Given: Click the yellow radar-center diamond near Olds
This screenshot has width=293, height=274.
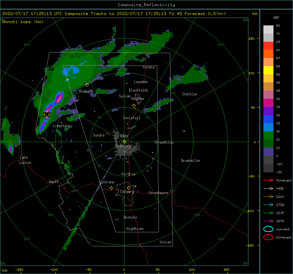Looking at the screenshot, I should point(124,142).
